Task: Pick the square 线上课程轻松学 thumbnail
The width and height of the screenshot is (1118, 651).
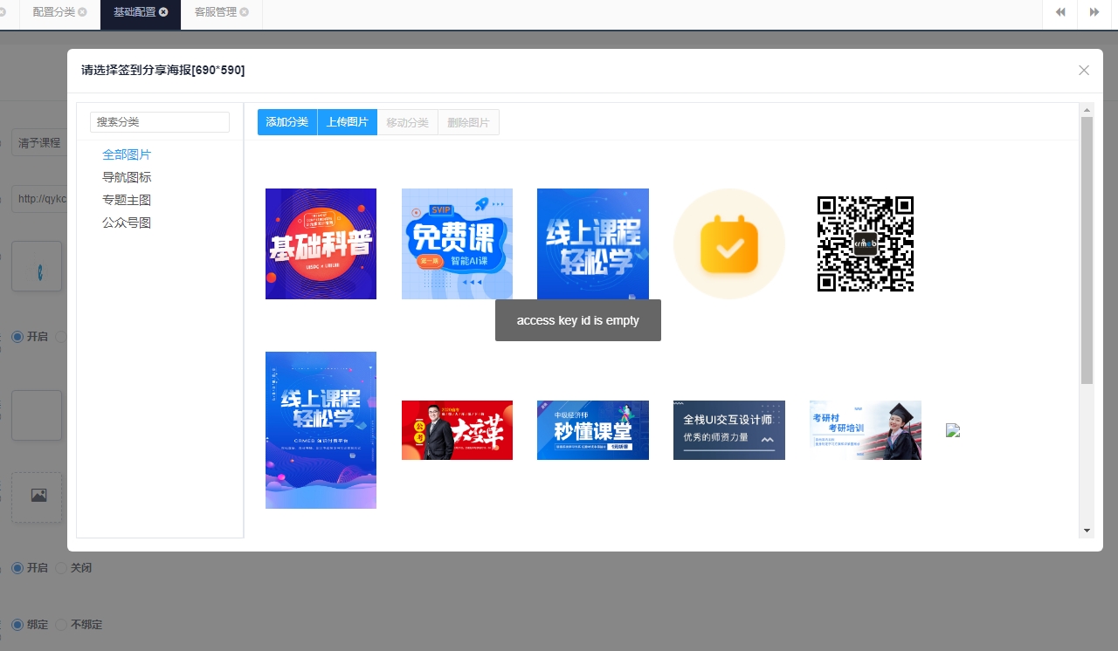Action: [x=593, y=243]
